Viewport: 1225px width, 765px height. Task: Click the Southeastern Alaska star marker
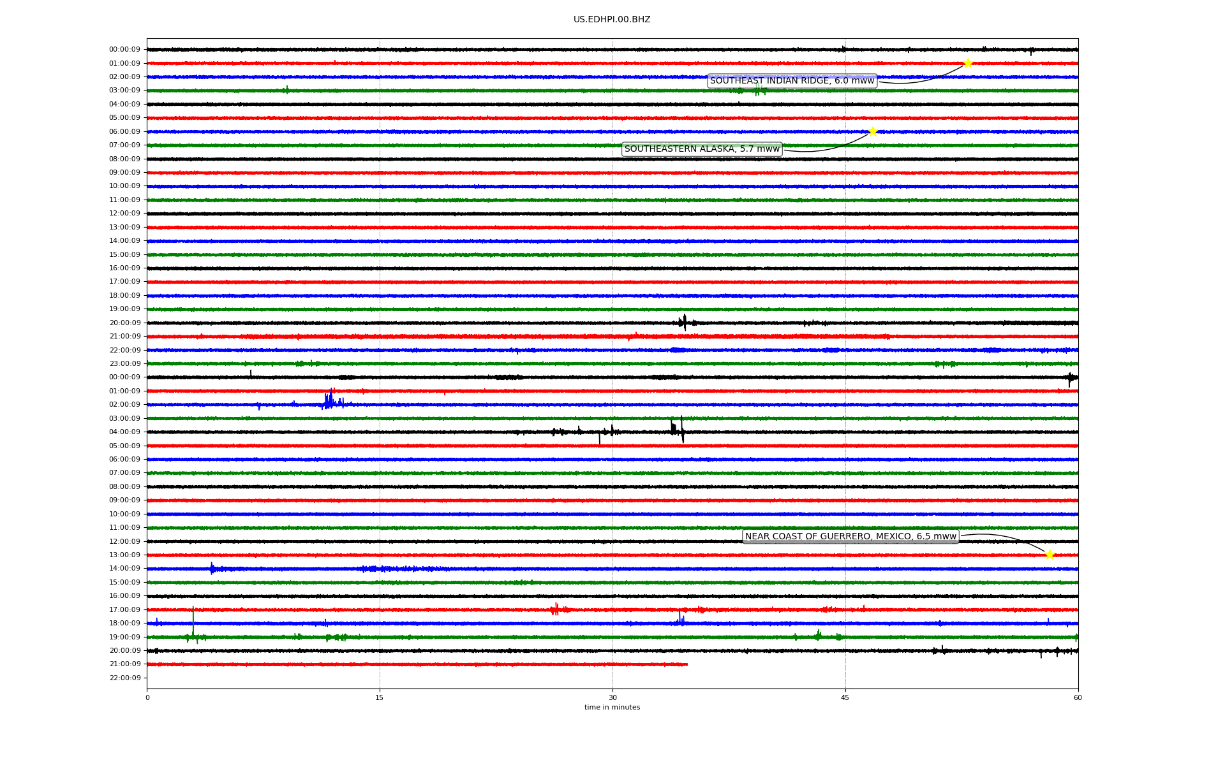pyautogui.click(x=873, y=131)
